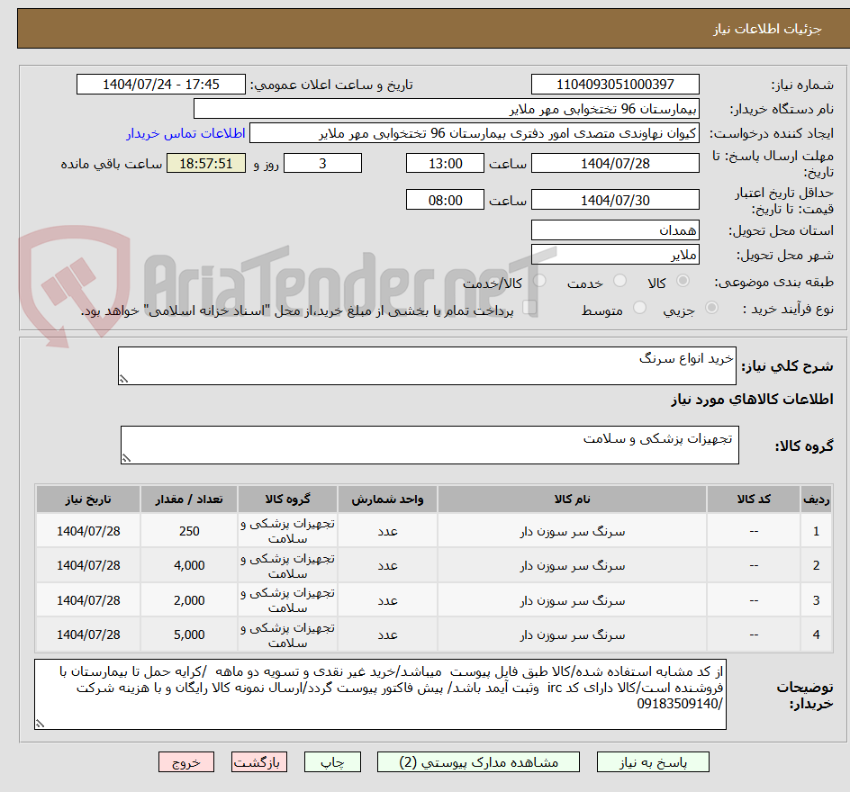Click the خروج exit button
Image resolution: width=850 pixels, height=792 pixels.
click(186, 761)
